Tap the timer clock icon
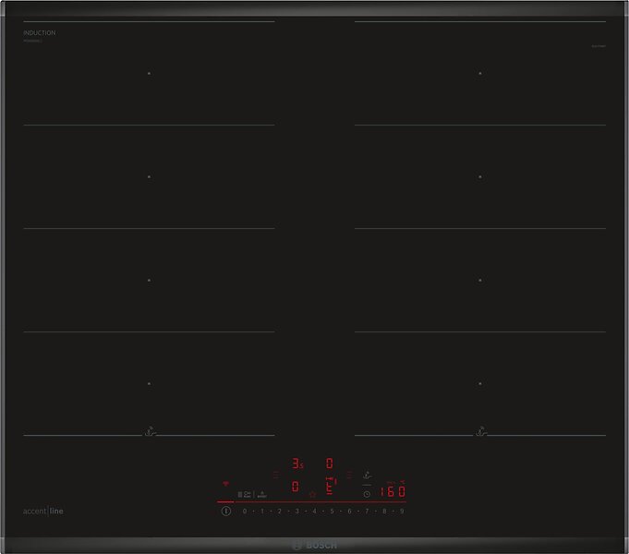This screenshot has height=554, width=629. 367,494
